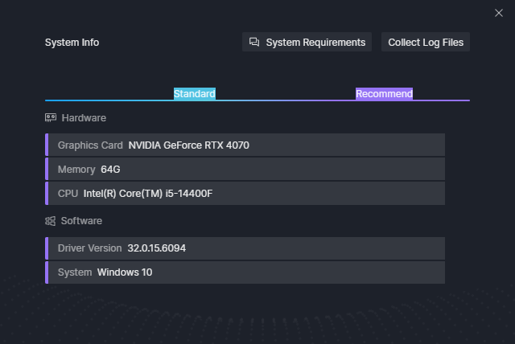Close the System Info dialog

click(x=498, y=12)
